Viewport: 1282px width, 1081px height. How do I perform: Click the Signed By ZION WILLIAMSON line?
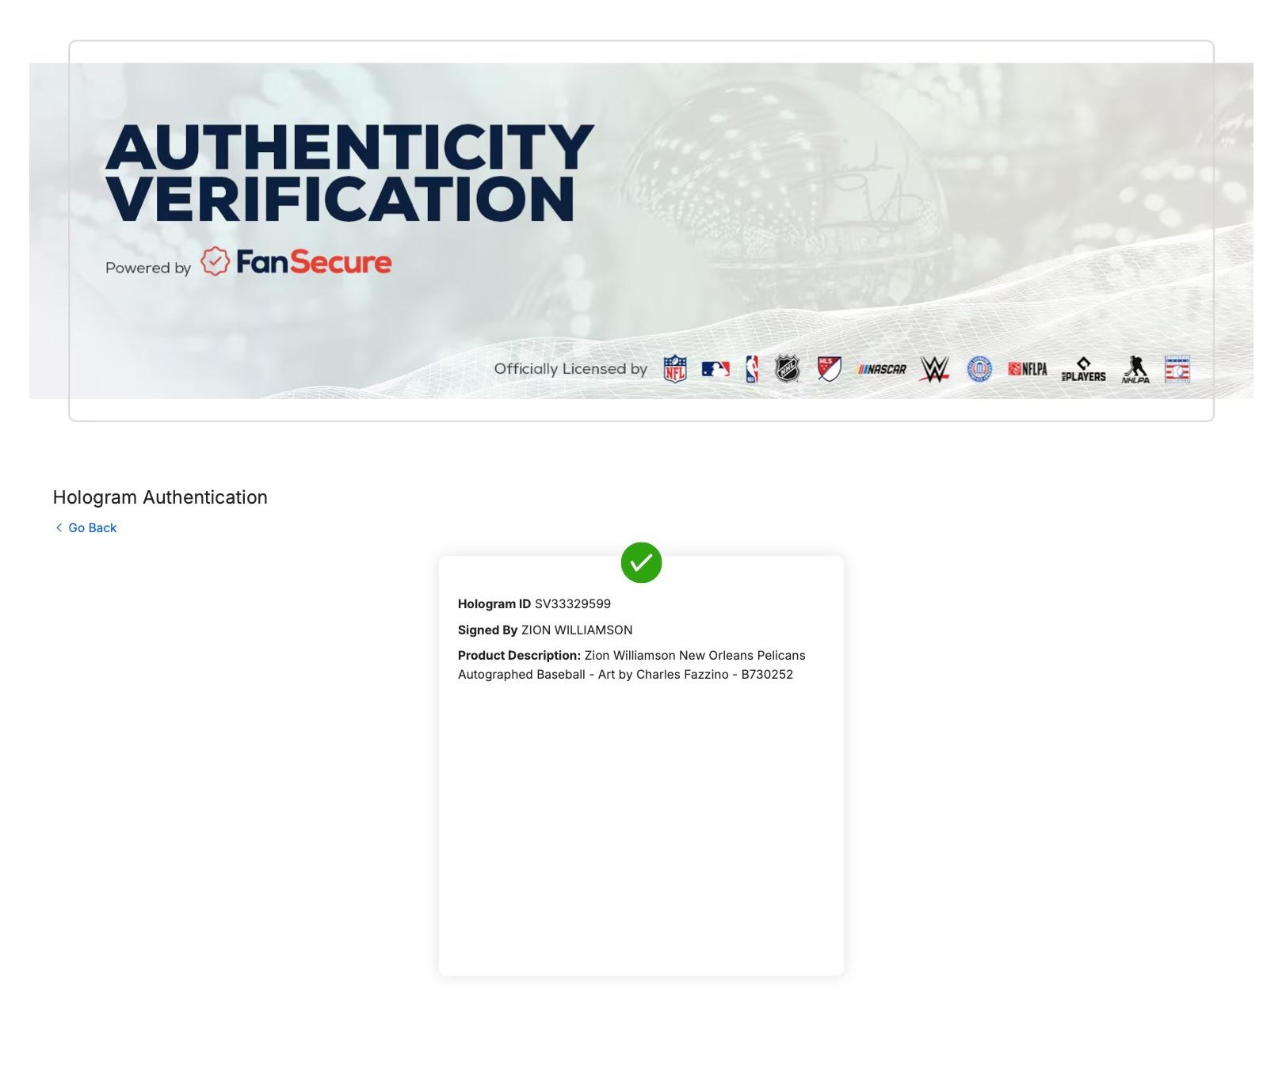point(545,630)
